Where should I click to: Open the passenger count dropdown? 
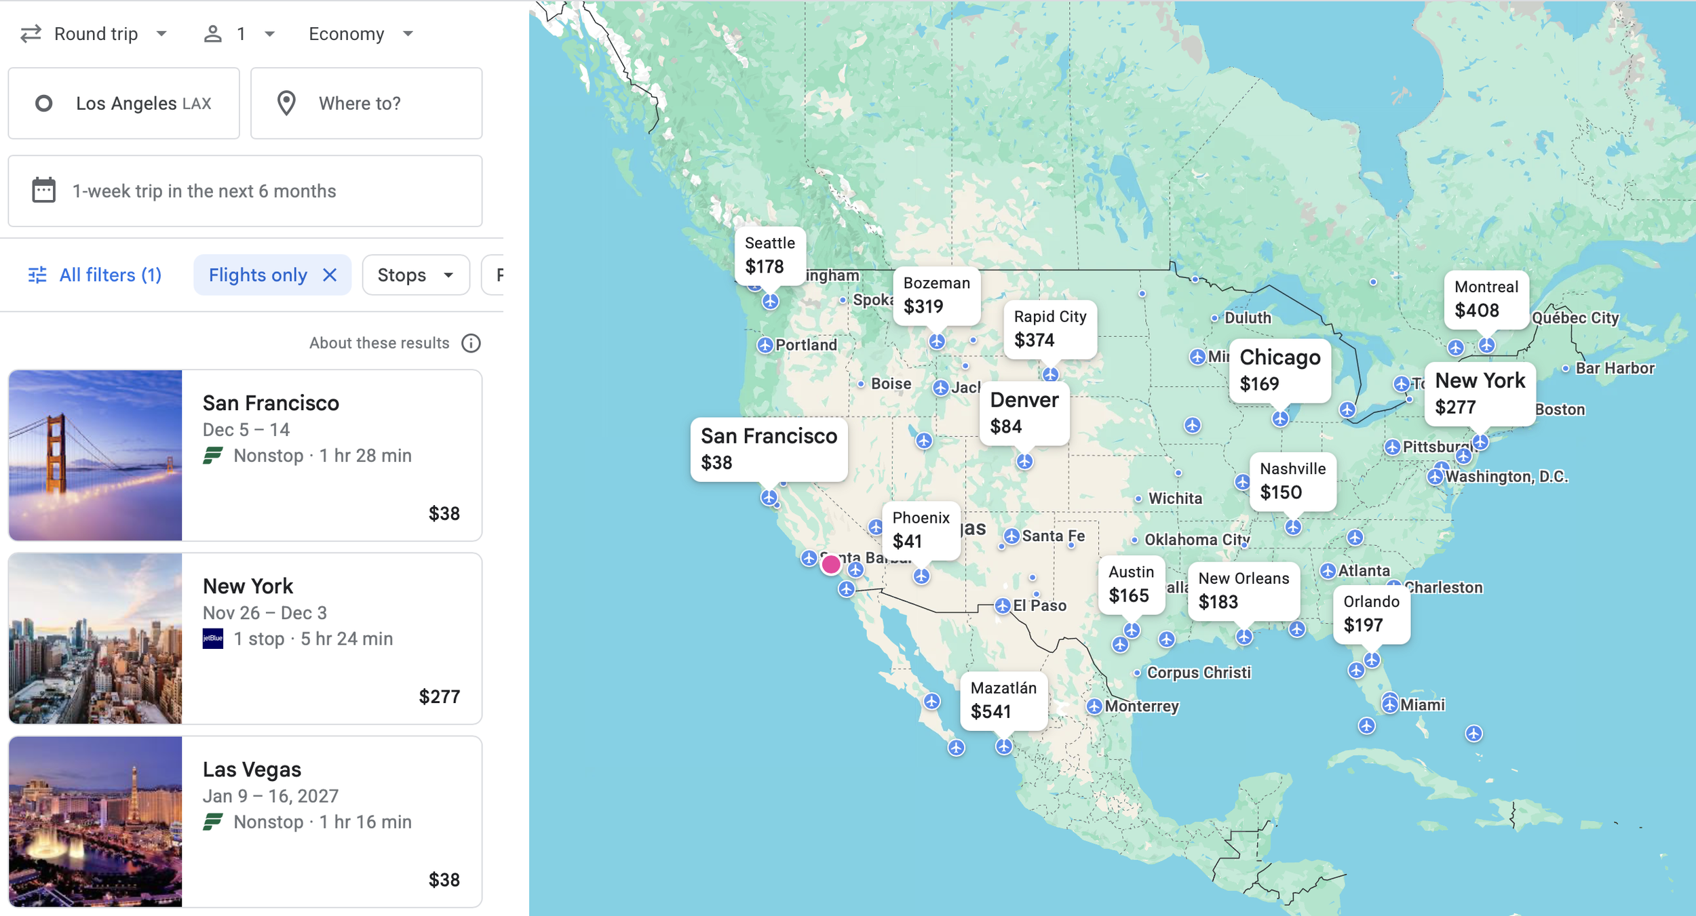(x=239, y=34)
